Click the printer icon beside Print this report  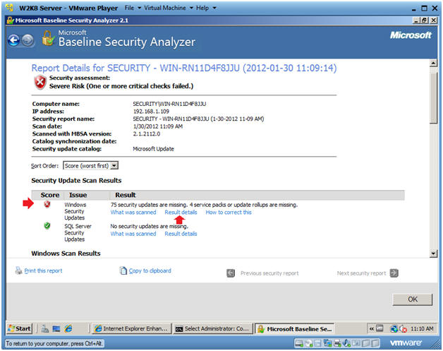click(x=18, y=270)
